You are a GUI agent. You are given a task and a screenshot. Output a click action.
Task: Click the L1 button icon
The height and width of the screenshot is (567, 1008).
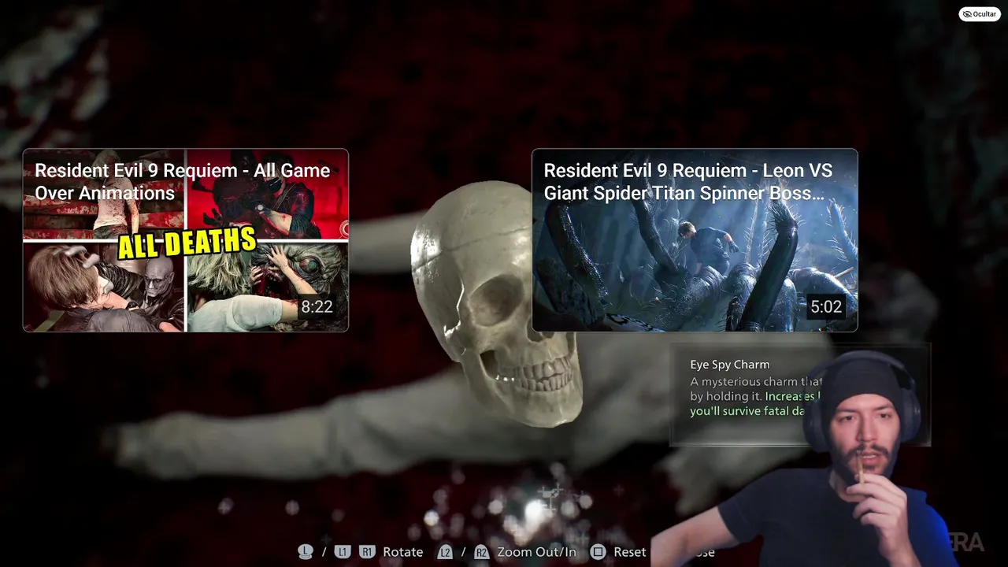[x=342, y=552]
